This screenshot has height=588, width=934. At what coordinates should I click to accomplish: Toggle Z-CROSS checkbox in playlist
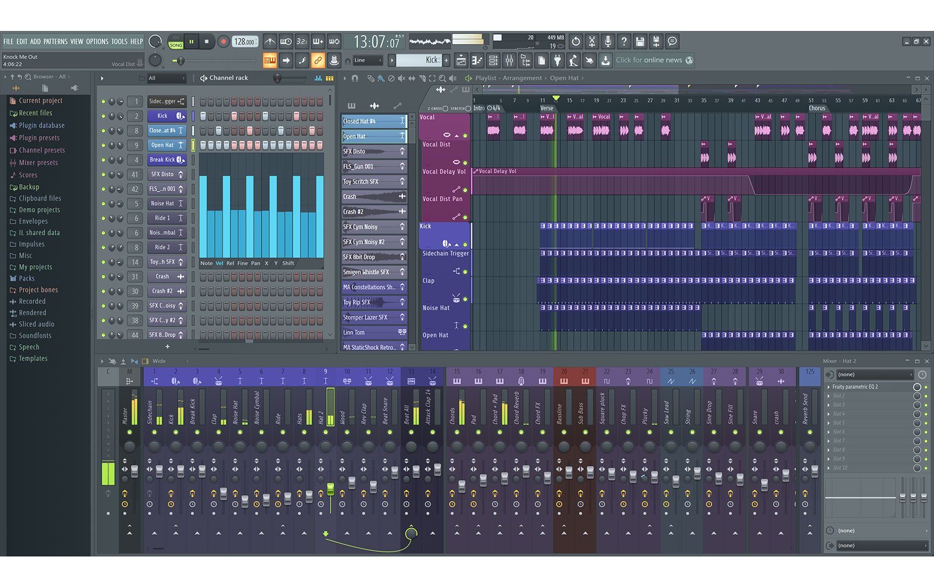point(445,109)
